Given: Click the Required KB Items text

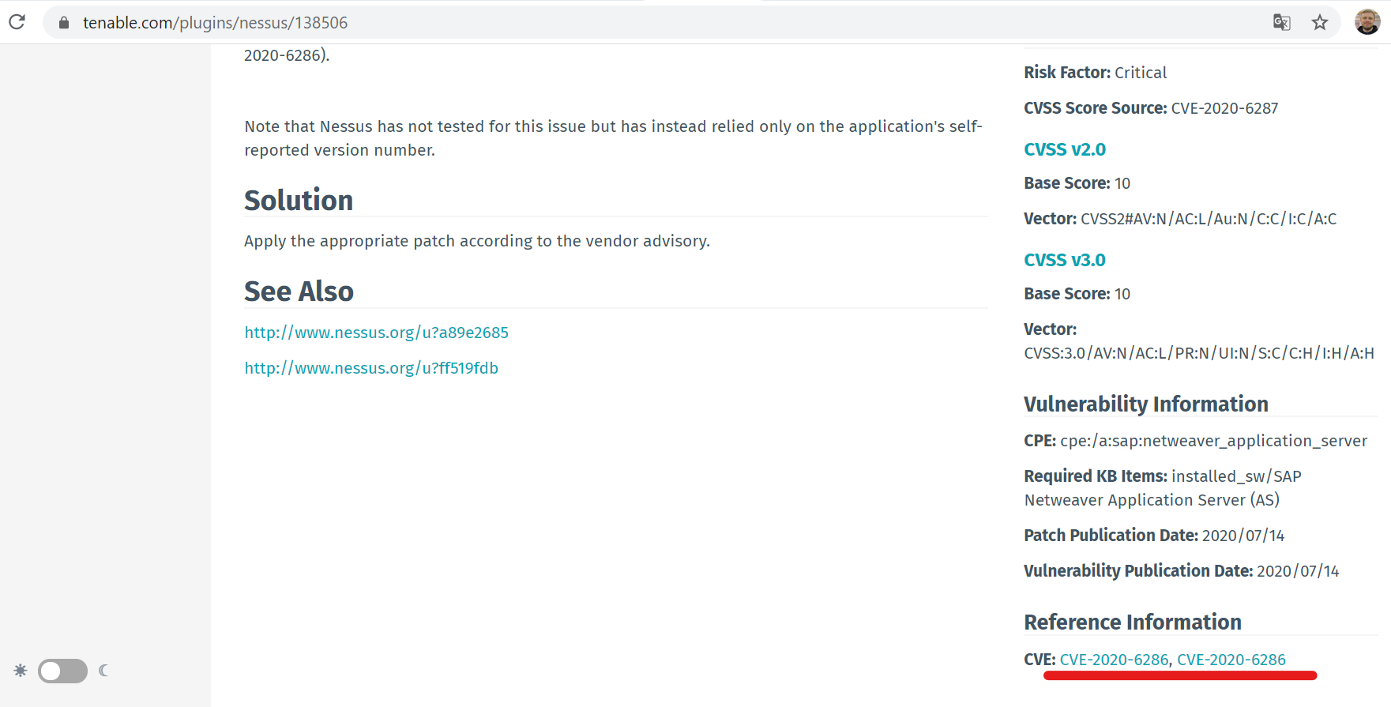Looking at the screenshot, I should tap(1163, 488).
